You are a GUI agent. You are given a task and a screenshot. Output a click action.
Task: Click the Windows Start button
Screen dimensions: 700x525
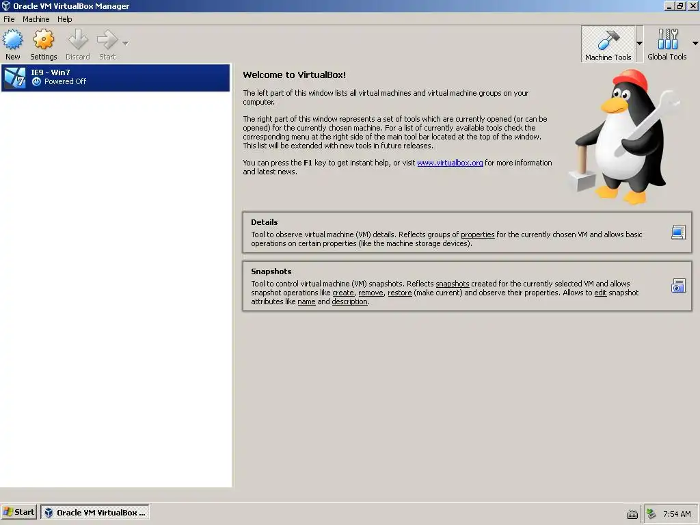point(18,512)
